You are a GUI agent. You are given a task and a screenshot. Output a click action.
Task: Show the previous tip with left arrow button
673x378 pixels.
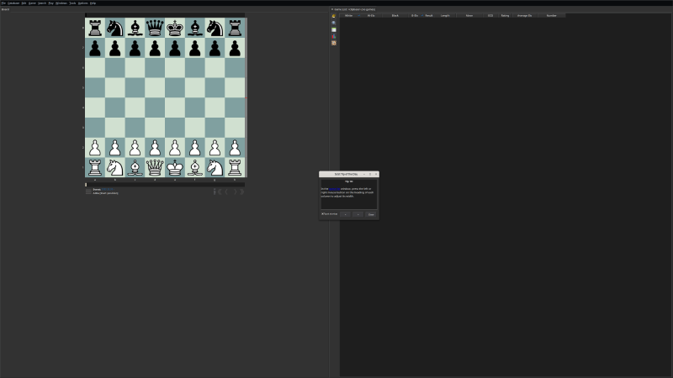pyautogui.click(x=346, y=214)
